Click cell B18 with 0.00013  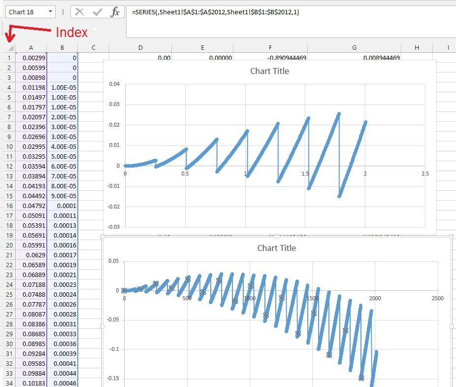62,225
